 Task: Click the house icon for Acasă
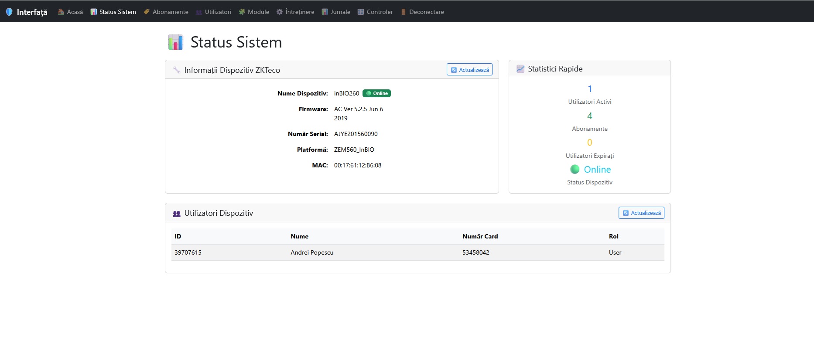pyautogui.click(x=61, y=12)
